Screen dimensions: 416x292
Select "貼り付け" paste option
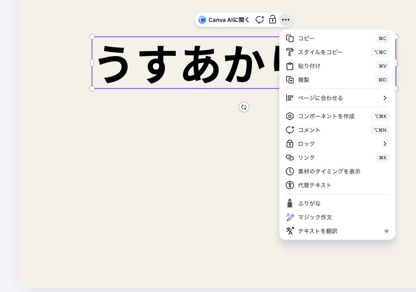[x=337, y=66]
